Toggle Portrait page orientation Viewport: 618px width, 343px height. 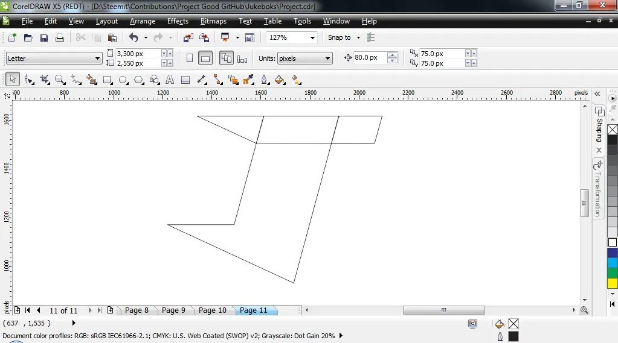tap(190, 58)
